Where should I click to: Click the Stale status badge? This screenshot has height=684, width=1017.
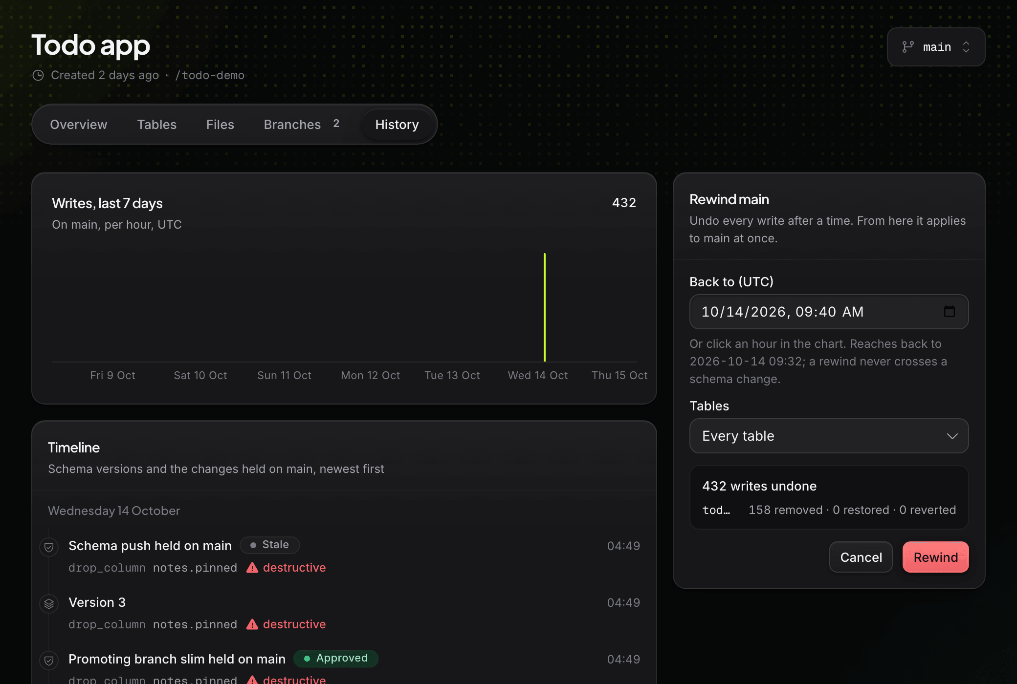pyautogui.click(x=269, y=545)
